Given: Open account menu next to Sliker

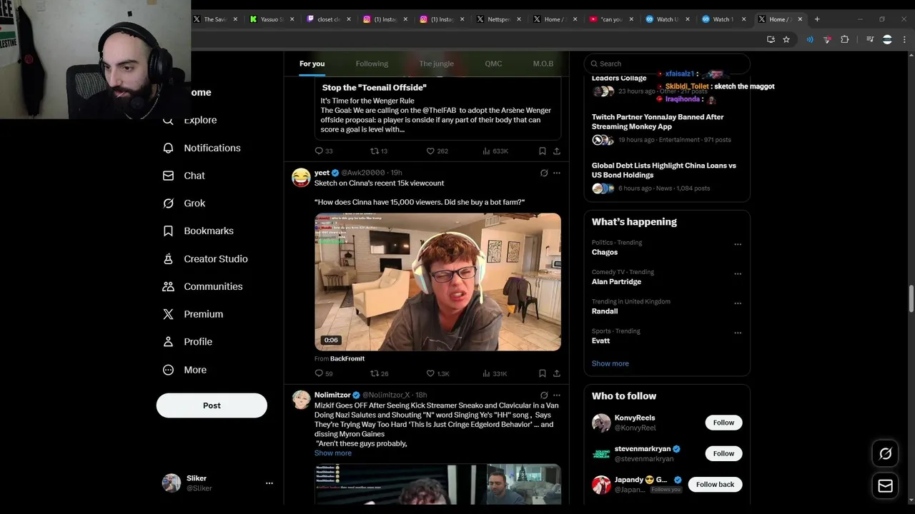Looking at the screenshot, I should click(x=269, y=483).
